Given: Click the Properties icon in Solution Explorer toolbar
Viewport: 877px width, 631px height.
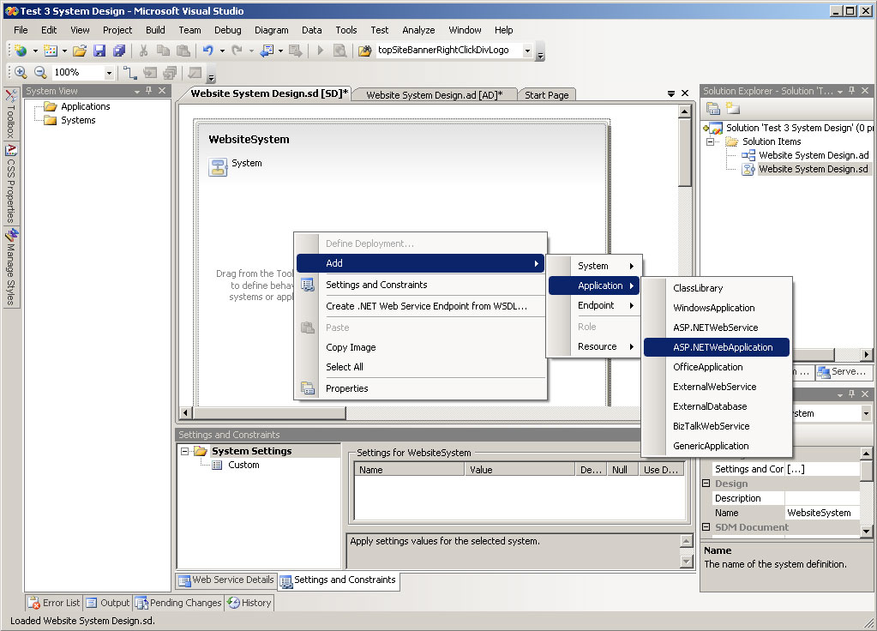Looking at the screenshot, I should [713, 108].
